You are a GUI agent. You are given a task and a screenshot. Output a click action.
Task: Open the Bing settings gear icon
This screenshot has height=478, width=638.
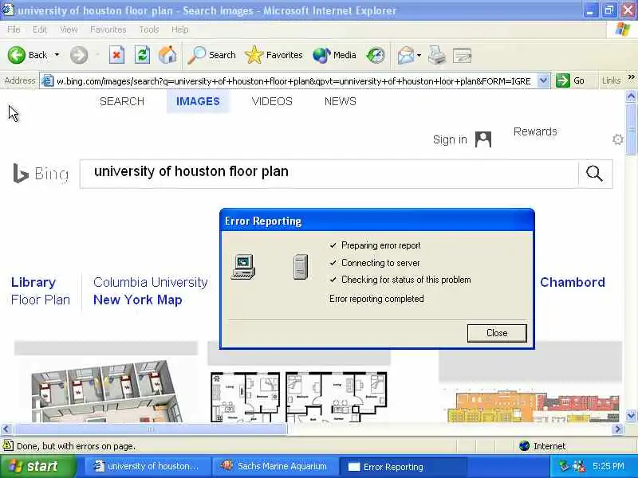(x=617, y=139)
